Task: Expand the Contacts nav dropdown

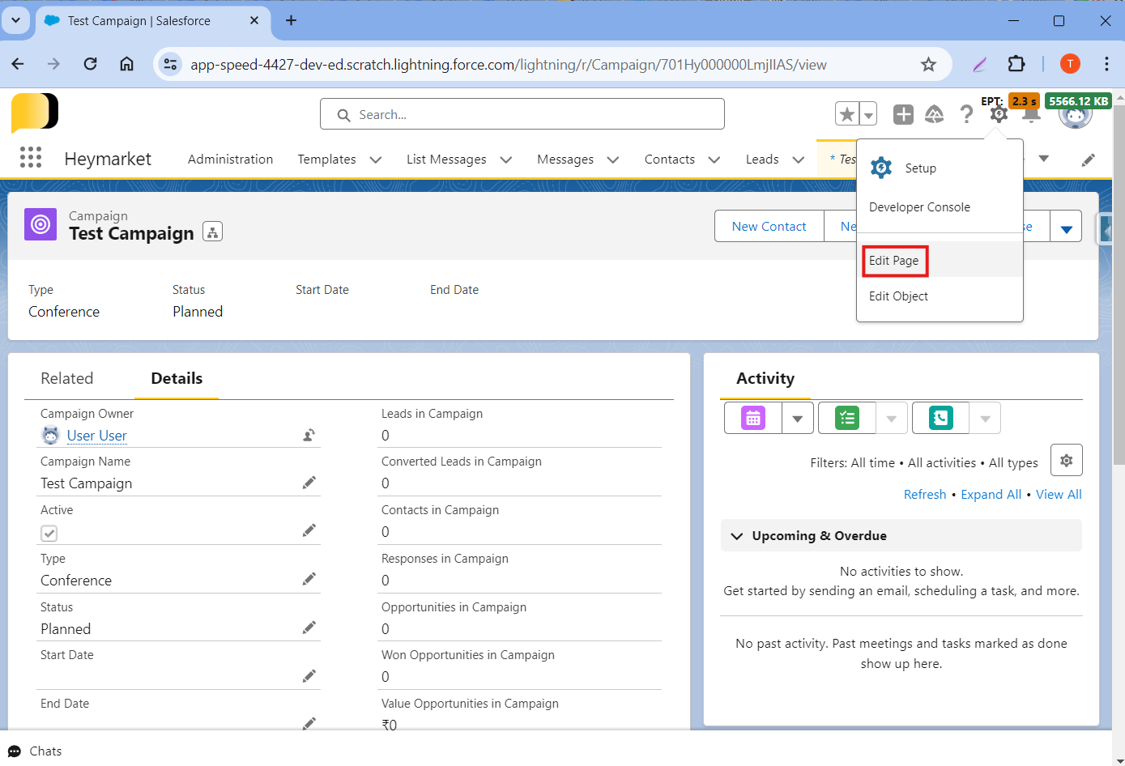Action: [x=714, y=160]
